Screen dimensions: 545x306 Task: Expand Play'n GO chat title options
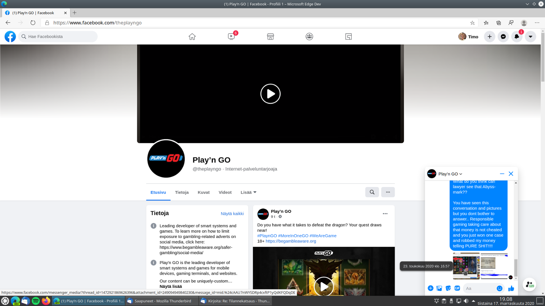[x=450, y=174]
